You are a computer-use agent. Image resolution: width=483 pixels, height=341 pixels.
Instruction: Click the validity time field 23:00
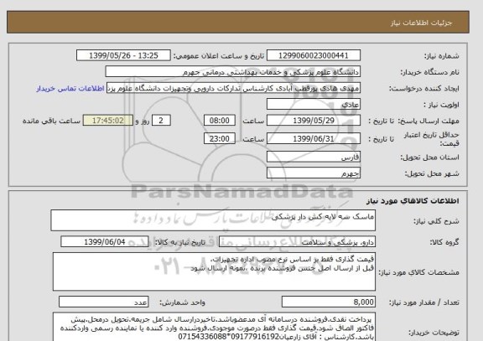coord(220,139)
